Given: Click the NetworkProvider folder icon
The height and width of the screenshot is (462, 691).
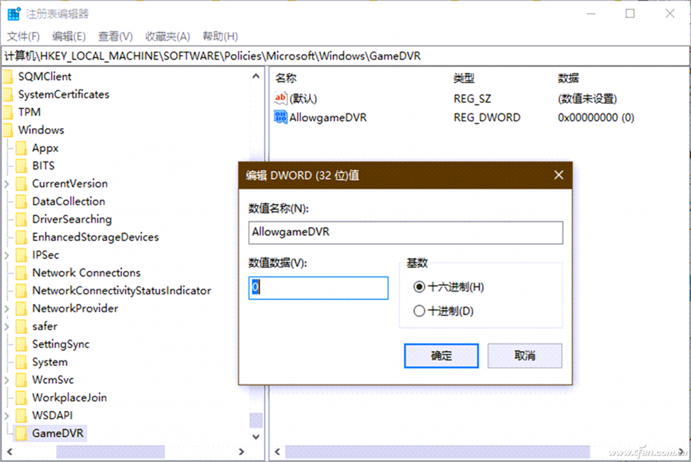Looking at the screenshot, I should pyautogui.click(x=21, y=309).
